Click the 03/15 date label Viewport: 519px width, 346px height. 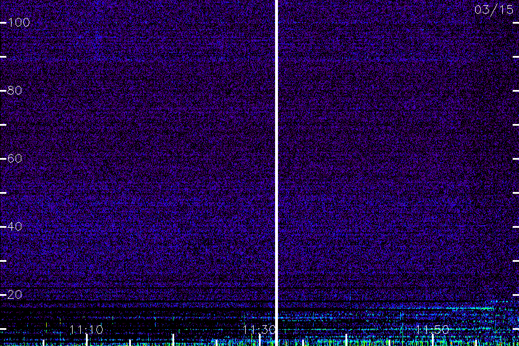pyautogui.click(x=494, y=10)
